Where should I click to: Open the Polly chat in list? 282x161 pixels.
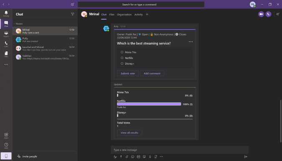tap(45, 40)
